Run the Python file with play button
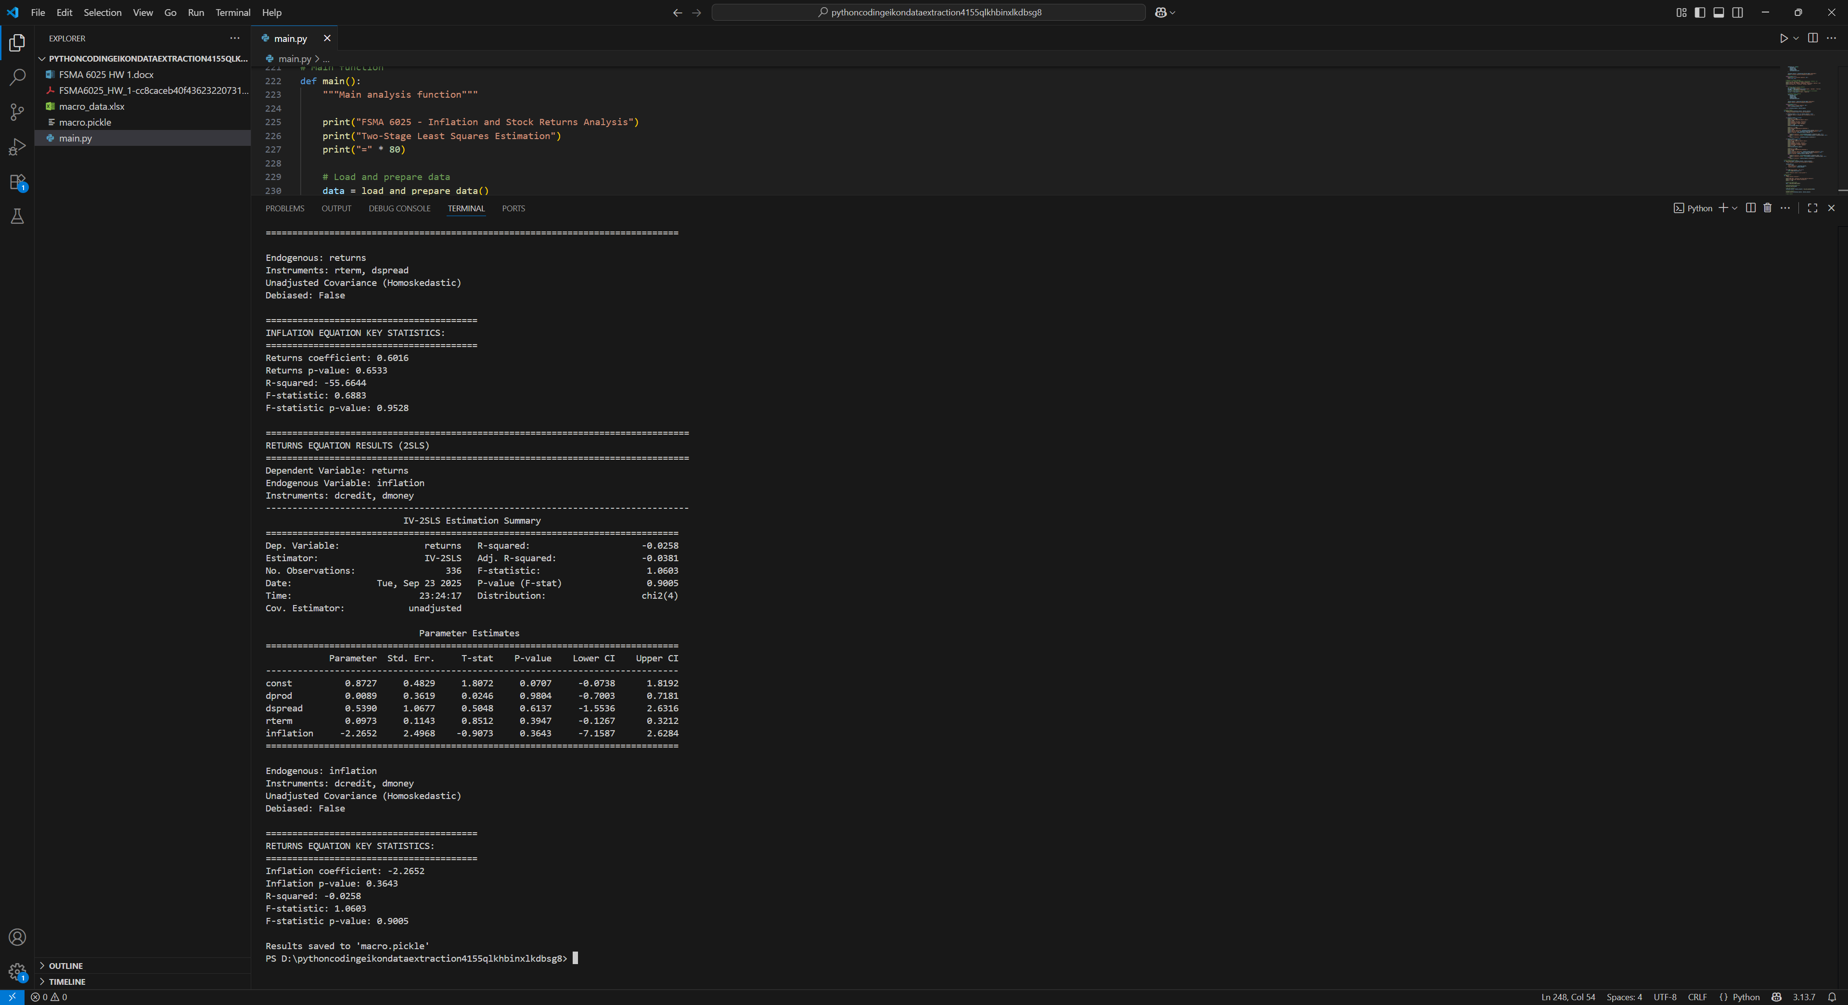 1784,38
